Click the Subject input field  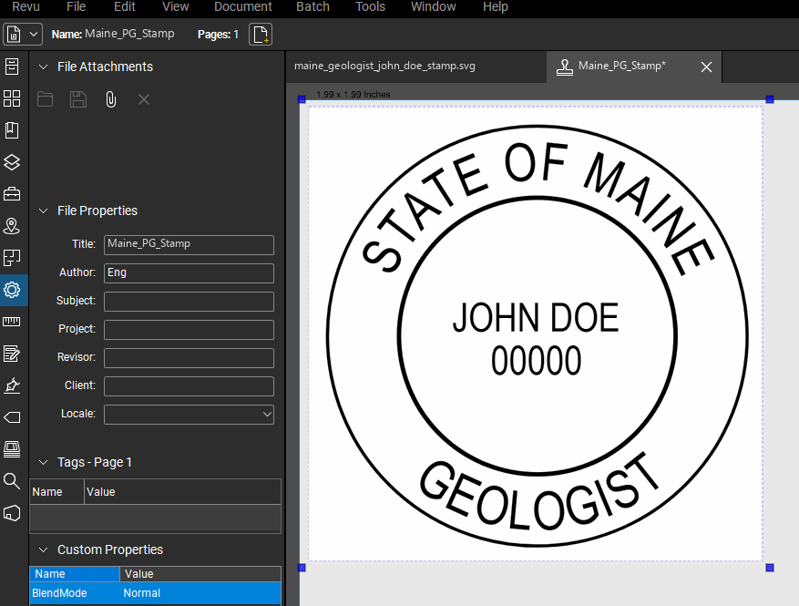(x=190, y=302)
